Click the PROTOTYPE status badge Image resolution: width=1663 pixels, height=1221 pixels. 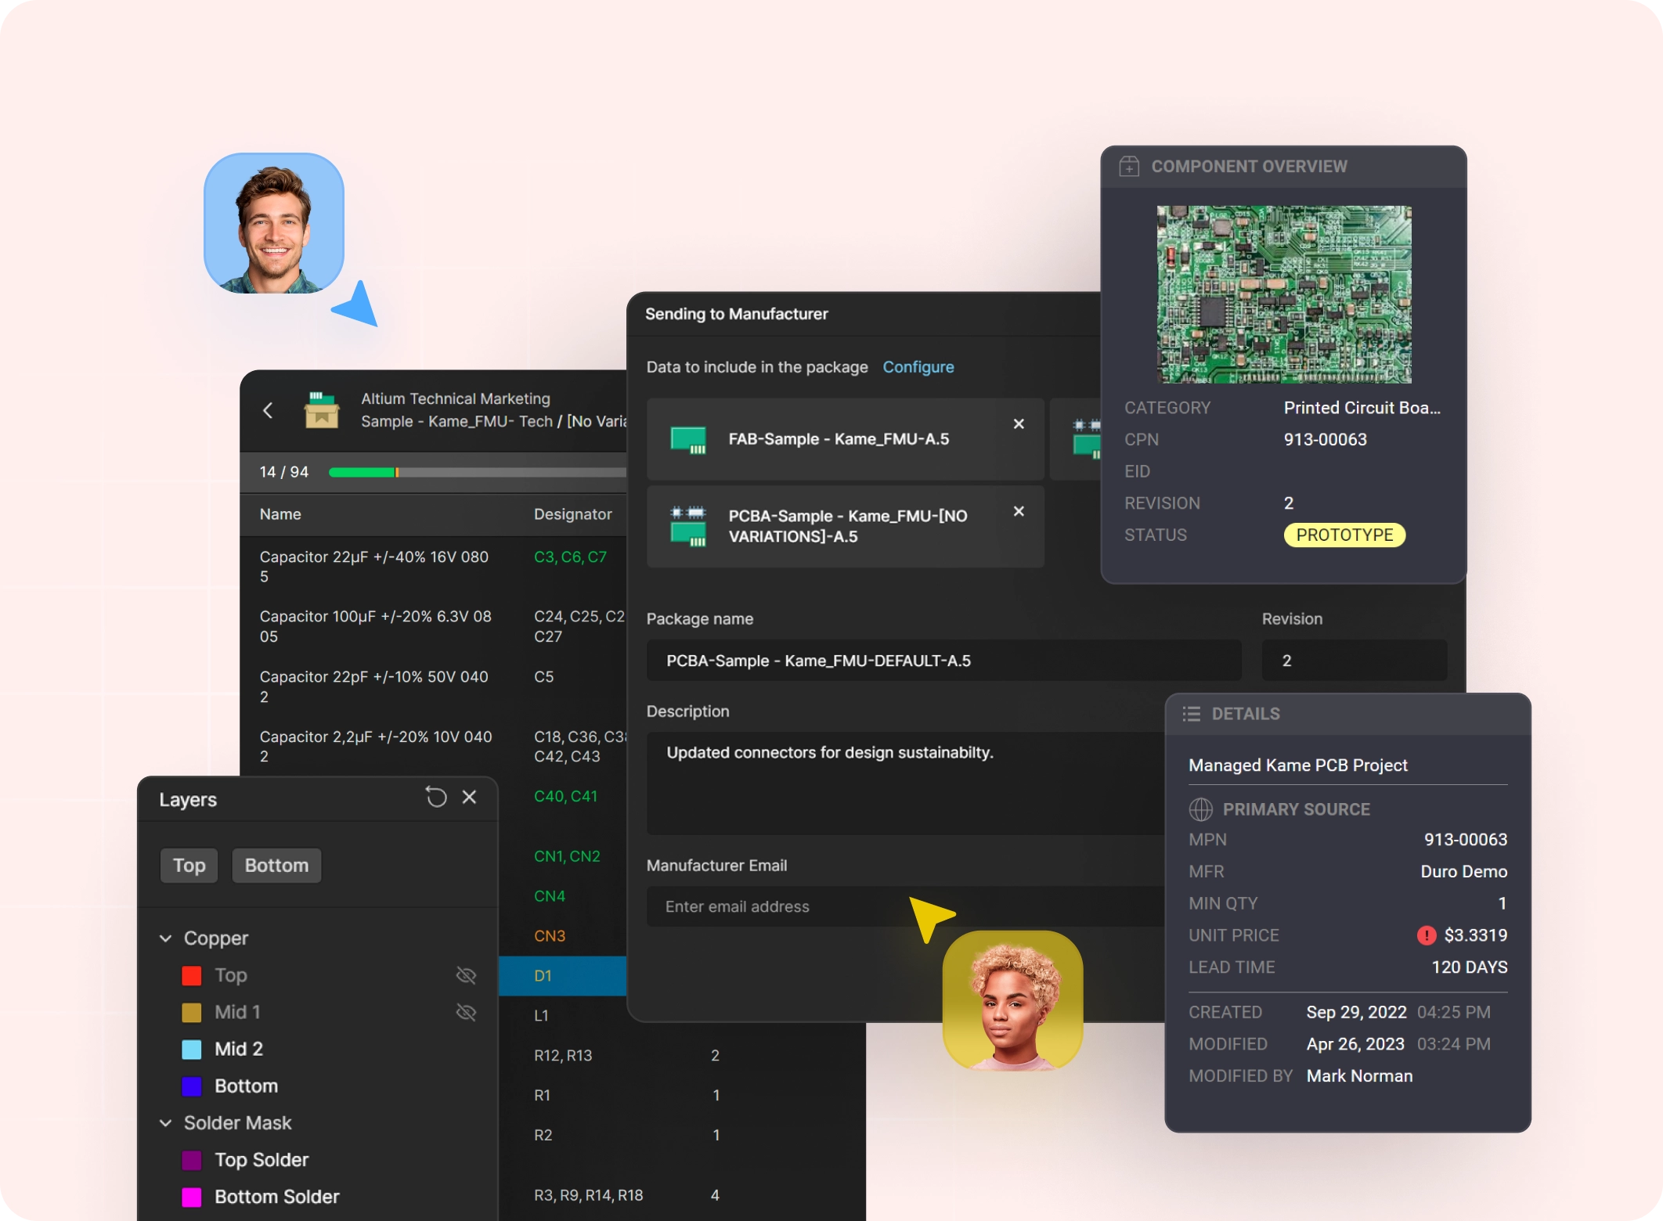1344,535
